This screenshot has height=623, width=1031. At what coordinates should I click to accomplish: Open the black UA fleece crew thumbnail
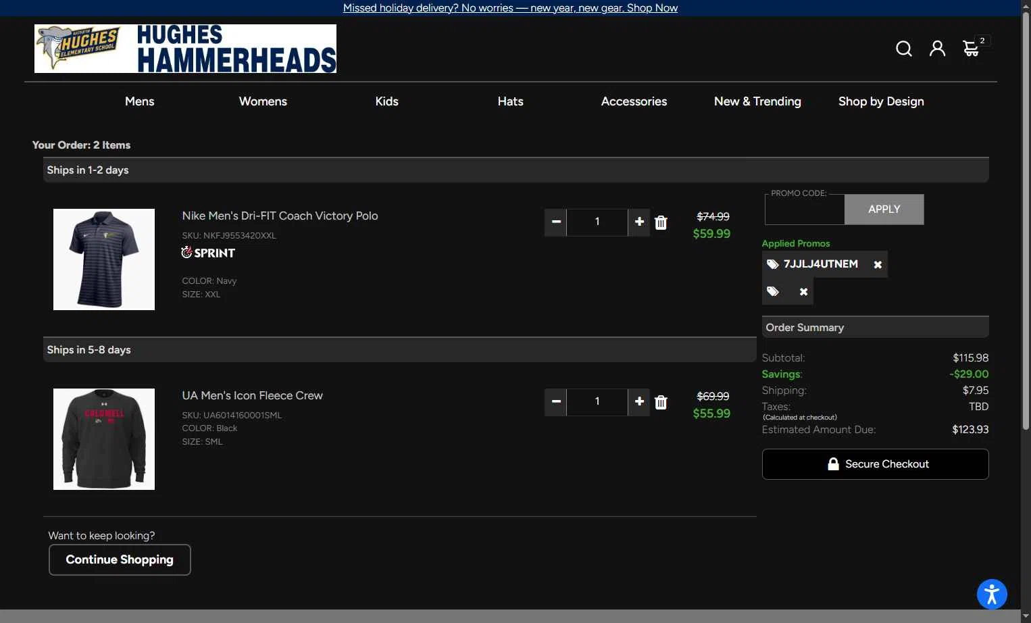point(104,439)
